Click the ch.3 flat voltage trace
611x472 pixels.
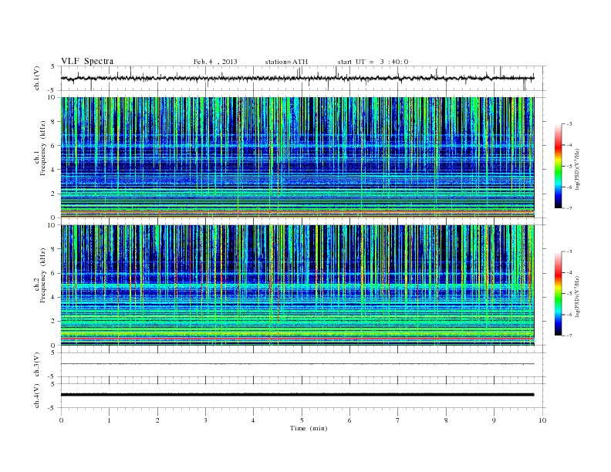(x=297, y=364)
